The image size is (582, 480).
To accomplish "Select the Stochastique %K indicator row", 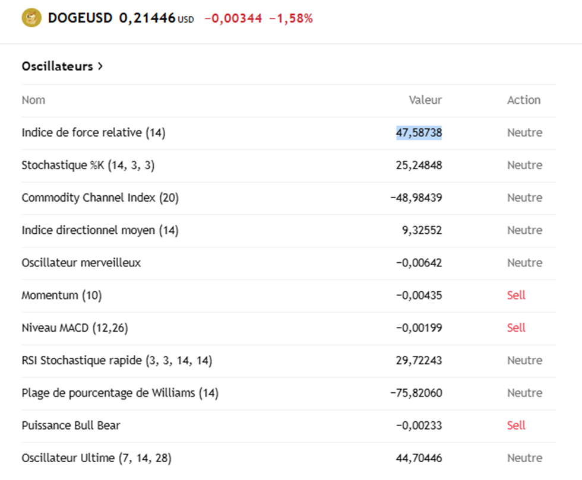I will (88, 166).
